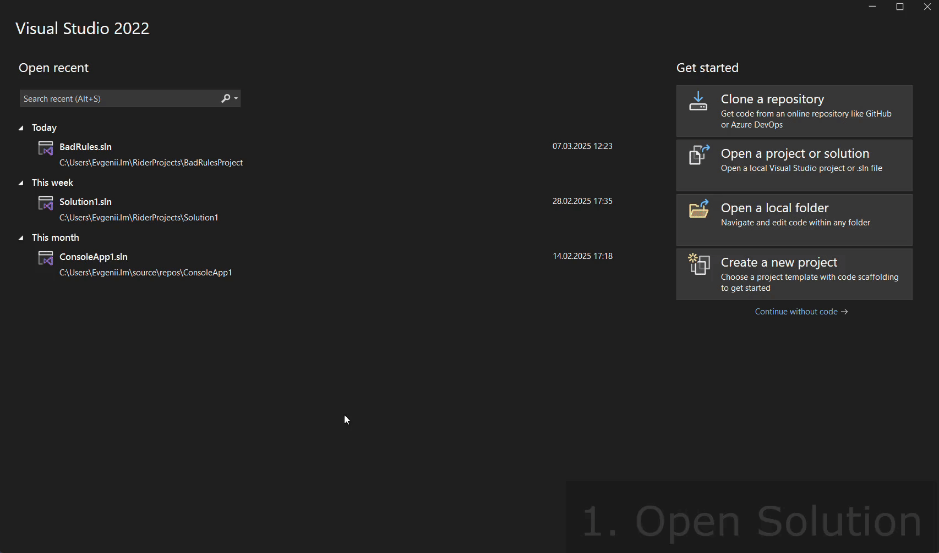
Task: Minimize the Visual Studio 2022 window
Action: [872, 7]
